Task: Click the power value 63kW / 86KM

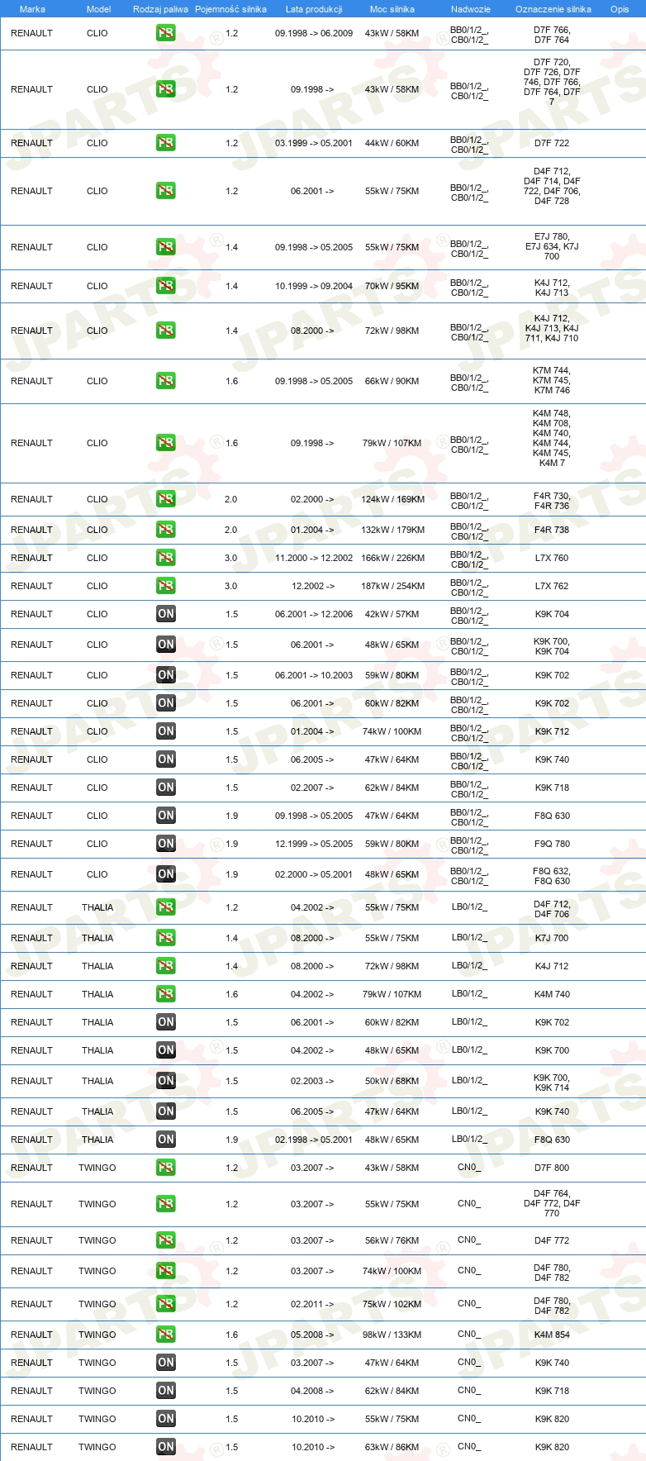Action: coord(392,1447)
